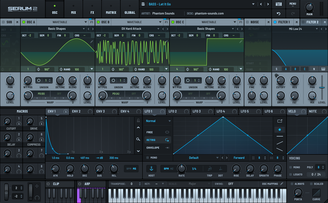Click the LFO host anchor icon
Image resolution: width=328 pixels, height=203 pixels.
coord(151,168)
